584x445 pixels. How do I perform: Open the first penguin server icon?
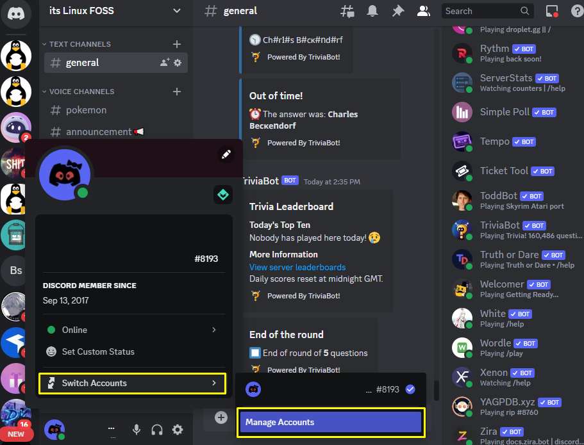click(15, 56)
